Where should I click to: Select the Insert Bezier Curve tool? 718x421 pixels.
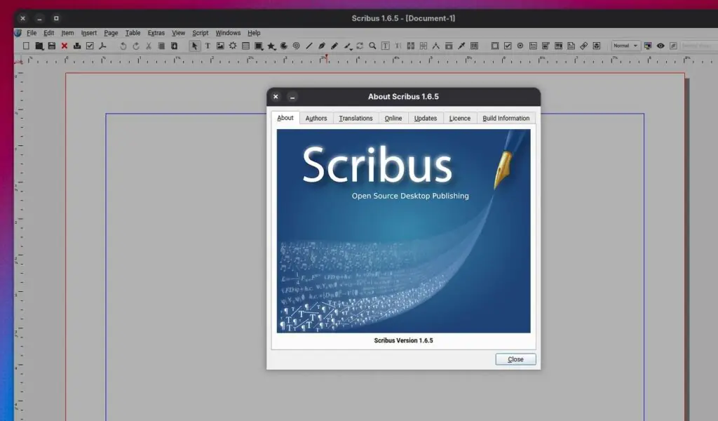(x=321, y=45)
